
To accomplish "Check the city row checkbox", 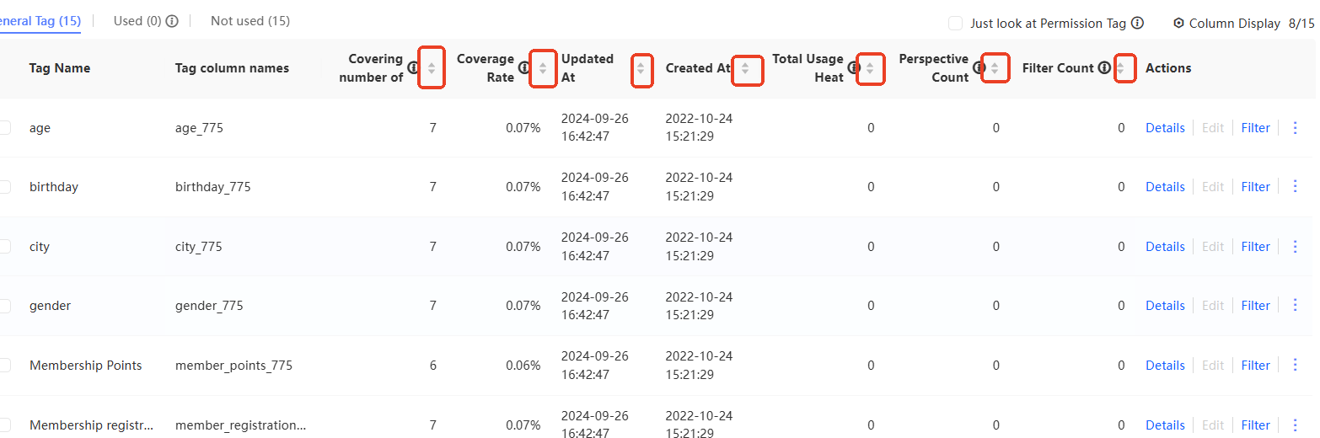I will (x=4, y=247).
